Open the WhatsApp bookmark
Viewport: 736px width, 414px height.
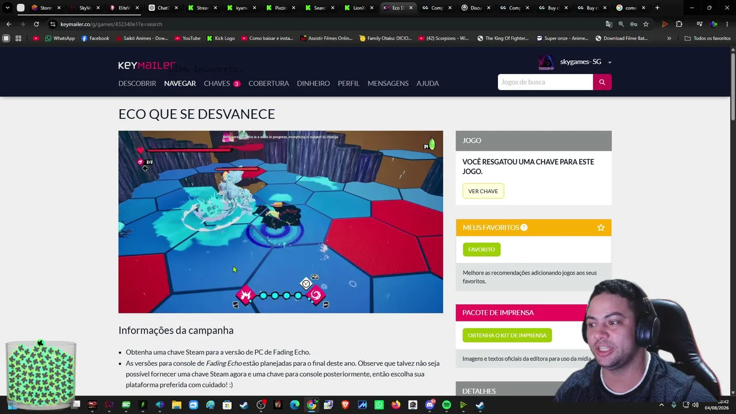(60, 39)
